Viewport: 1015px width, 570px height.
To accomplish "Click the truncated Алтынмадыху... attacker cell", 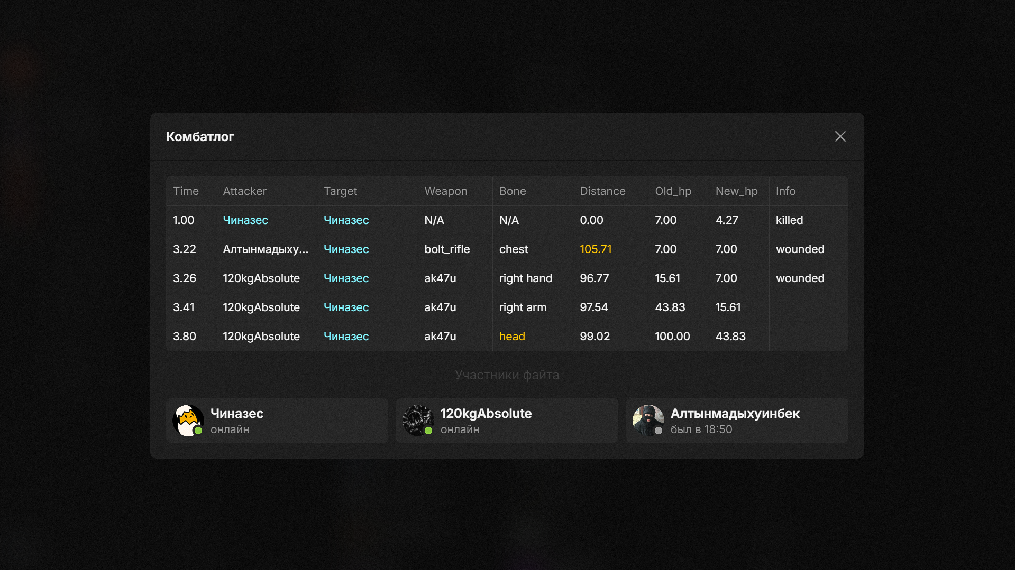I will [x=266, y=249].
